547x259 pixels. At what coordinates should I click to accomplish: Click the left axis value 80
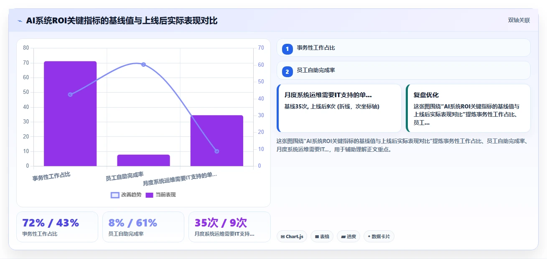(x=26, y=48)
